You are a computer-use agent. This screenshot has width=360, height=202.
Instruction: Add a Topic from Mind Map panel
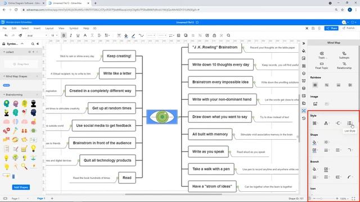point(322,55)
